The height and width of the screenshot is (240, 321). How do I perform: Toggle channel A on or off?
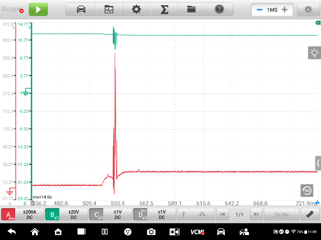pos(9,214)
